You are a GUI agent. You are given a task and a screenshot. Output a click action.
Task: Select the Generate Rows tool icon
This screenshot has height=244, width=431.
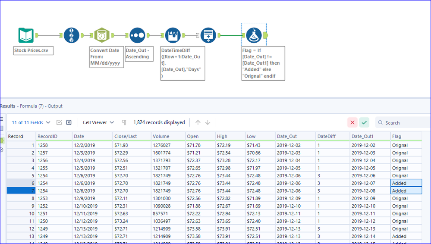pyautogui.click(x=208, y=35)
